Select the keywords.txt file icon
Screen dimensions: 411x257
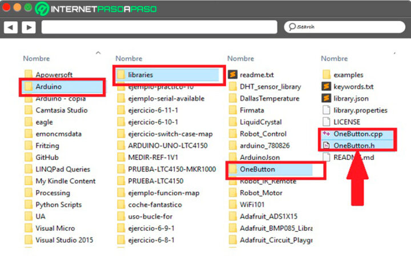(x=326, y=87)
